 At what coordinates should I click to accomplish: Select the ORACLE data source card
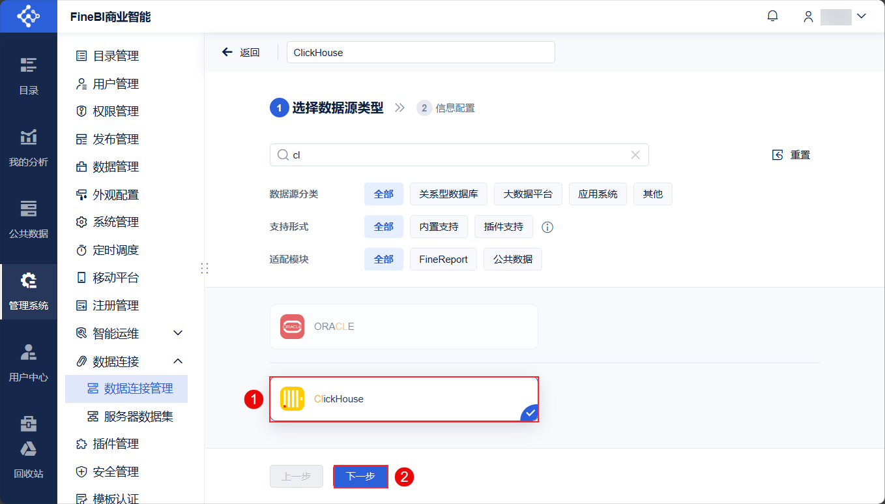(404, 327)
